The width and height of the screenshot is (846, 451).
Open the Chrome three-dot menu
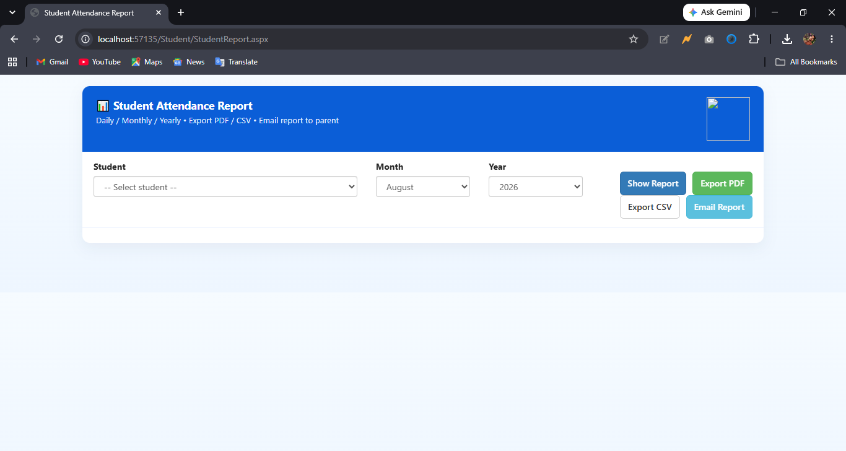(x=832, y=39)
